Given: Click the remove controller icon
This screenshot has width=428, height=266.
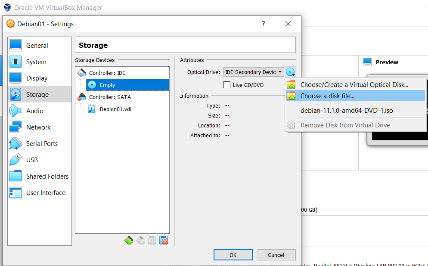Looking at the screenshot, I should pos(140,240).
